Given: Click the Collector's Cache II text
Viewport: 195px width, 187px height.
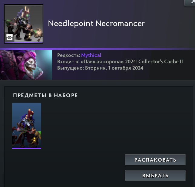Looking at the screenshot, I should (160, 62).
